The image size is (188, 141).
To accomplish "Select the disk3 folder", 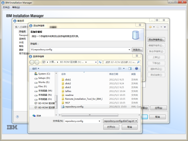I will click(x=66, y=87).
